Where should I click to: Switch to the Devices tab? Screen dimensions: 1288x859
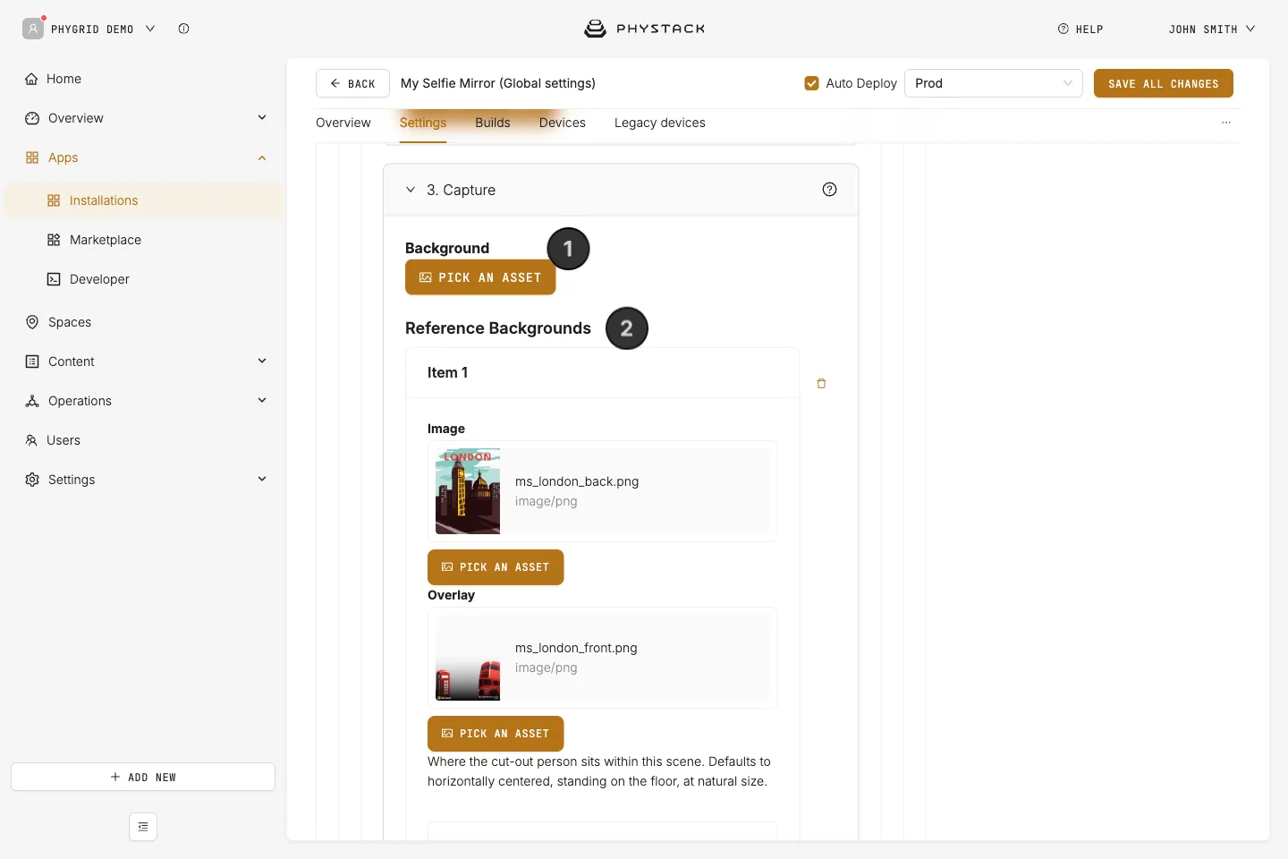coord(563,123)
